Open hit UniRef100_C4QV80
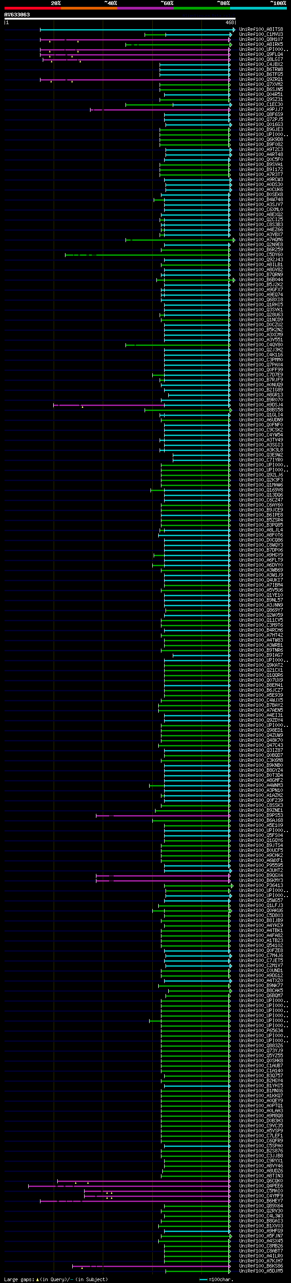This screenshot has height=1283, width=291. [261, 345]
